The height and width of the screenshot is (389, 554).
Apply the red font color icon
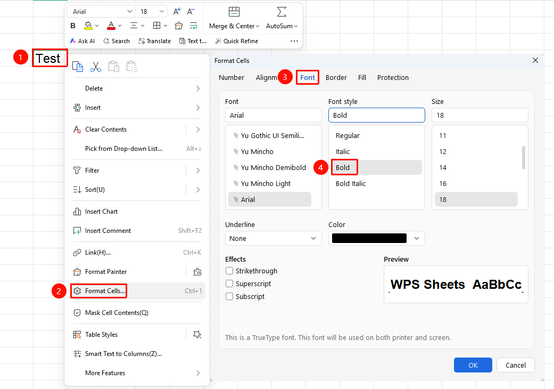(x=111, y=26)
